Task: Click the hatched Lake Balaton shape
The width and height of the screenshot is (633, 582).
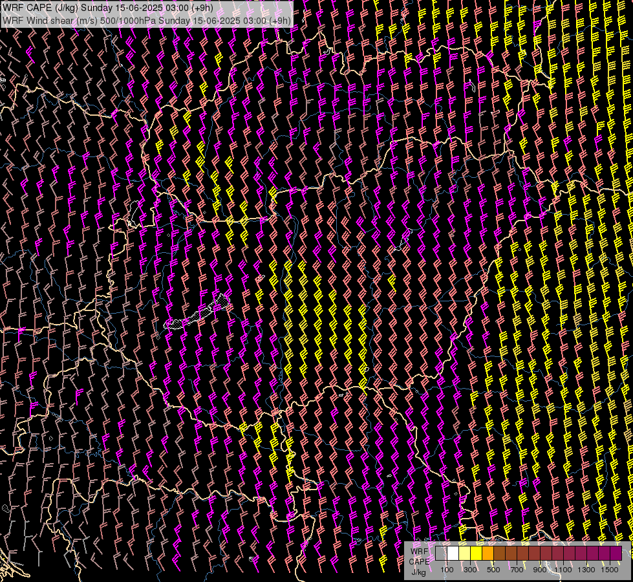Action: point(197,313)
